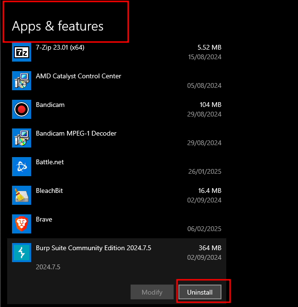
Task: Click the Brave lion icon
Action: pos(22,224)
